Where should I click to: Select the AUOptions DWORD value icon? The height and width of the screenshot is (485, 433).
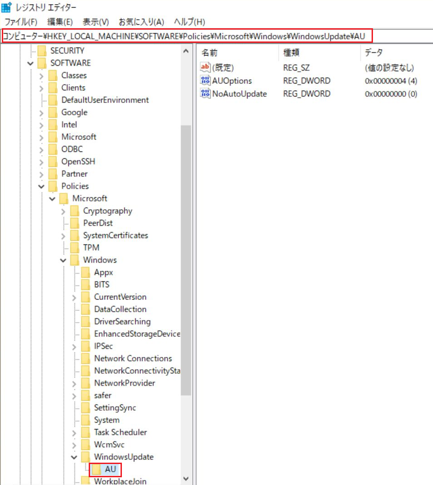[205, 80]
